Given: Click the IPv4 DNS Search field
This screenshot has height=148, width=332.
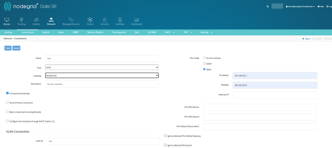Looking at the screenshot, I should (260, 117).
